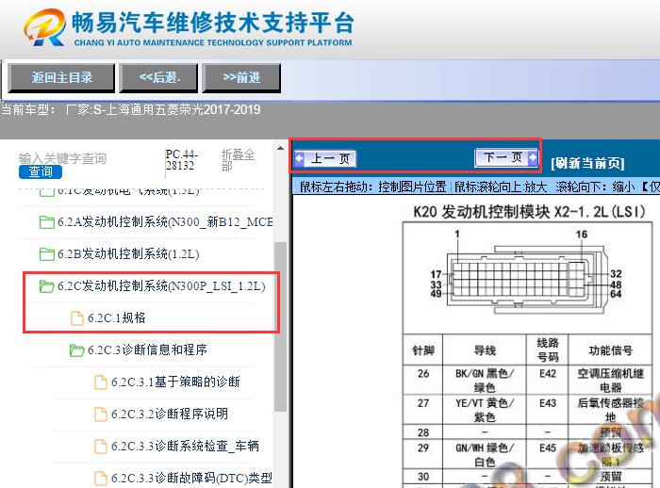This screenshot has width=660, height=488.
Task: Open 6.2C.3.3诊断系统检查_车辆 page
Action: point(185,446)
